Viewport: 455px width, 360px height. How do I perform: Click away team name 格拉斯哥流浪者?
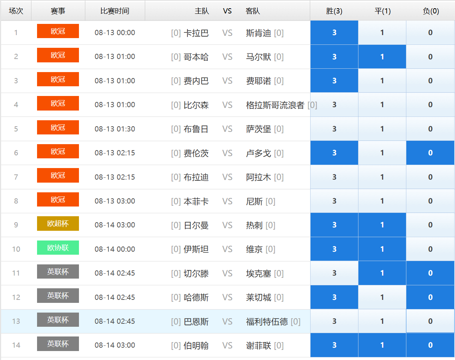pos(275,105)
